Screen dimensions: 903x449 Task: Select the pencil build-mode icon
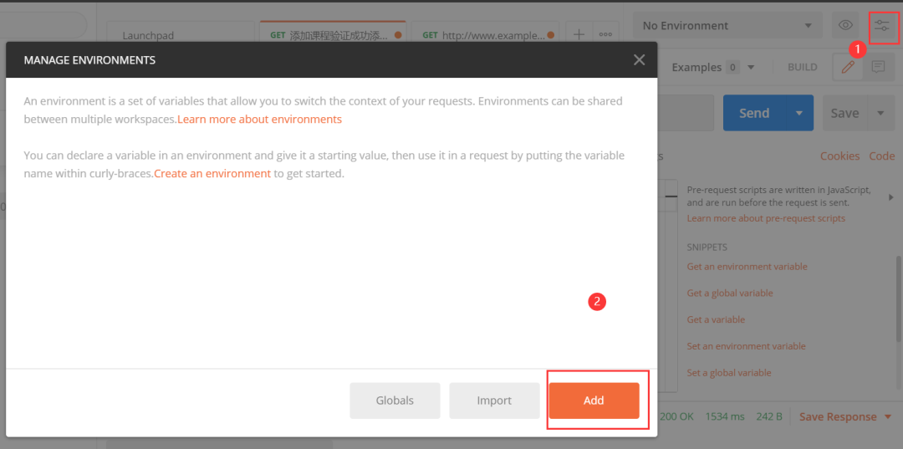[x=848, y=67]
